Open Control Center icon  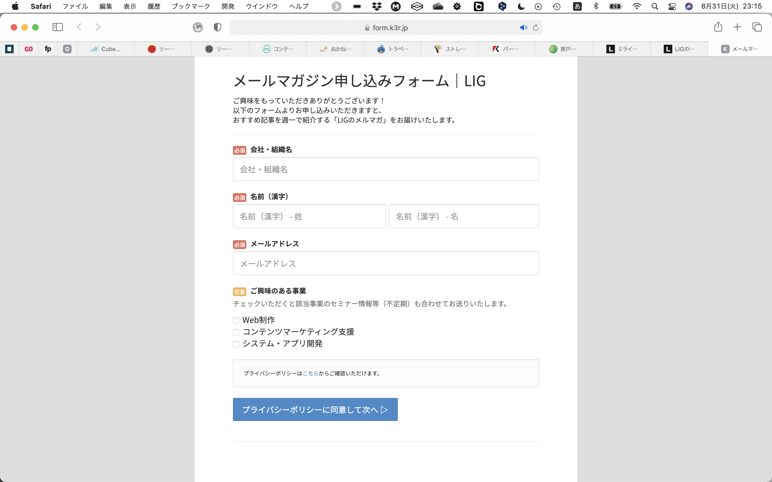click(x=672, y=6)
